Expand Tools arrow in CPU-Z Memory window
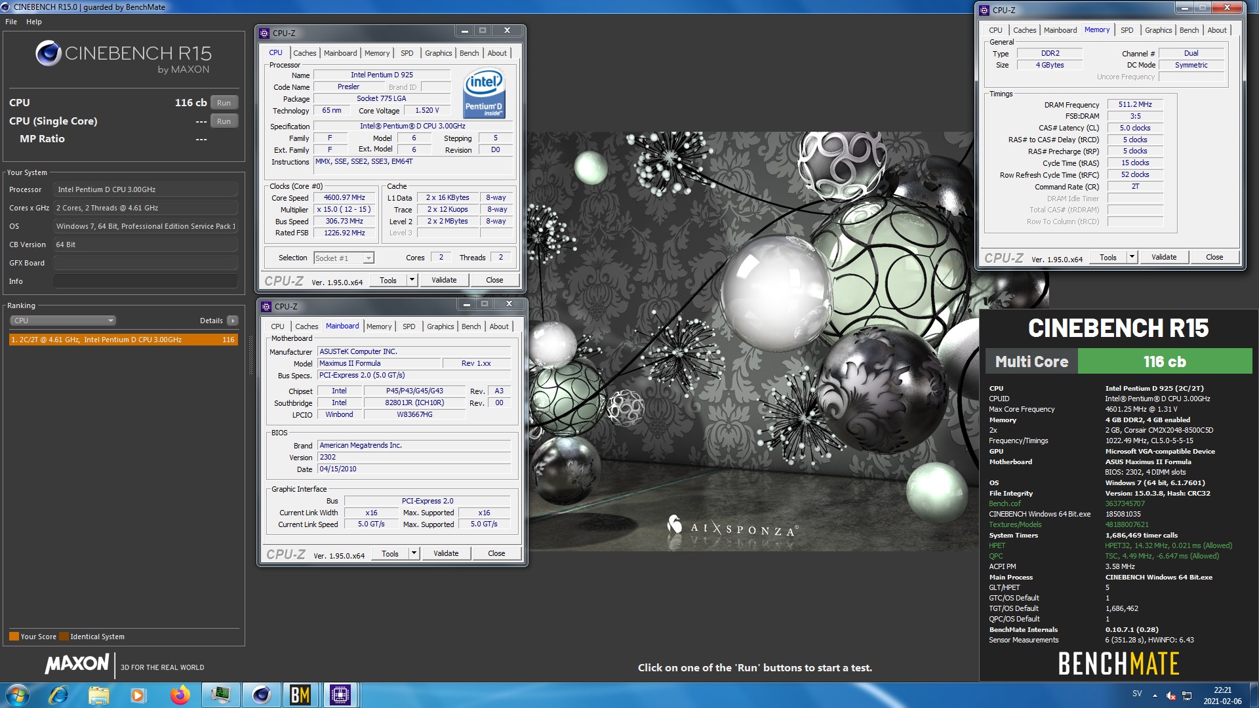This screenshot has width=1259, height=708. 1132,257
